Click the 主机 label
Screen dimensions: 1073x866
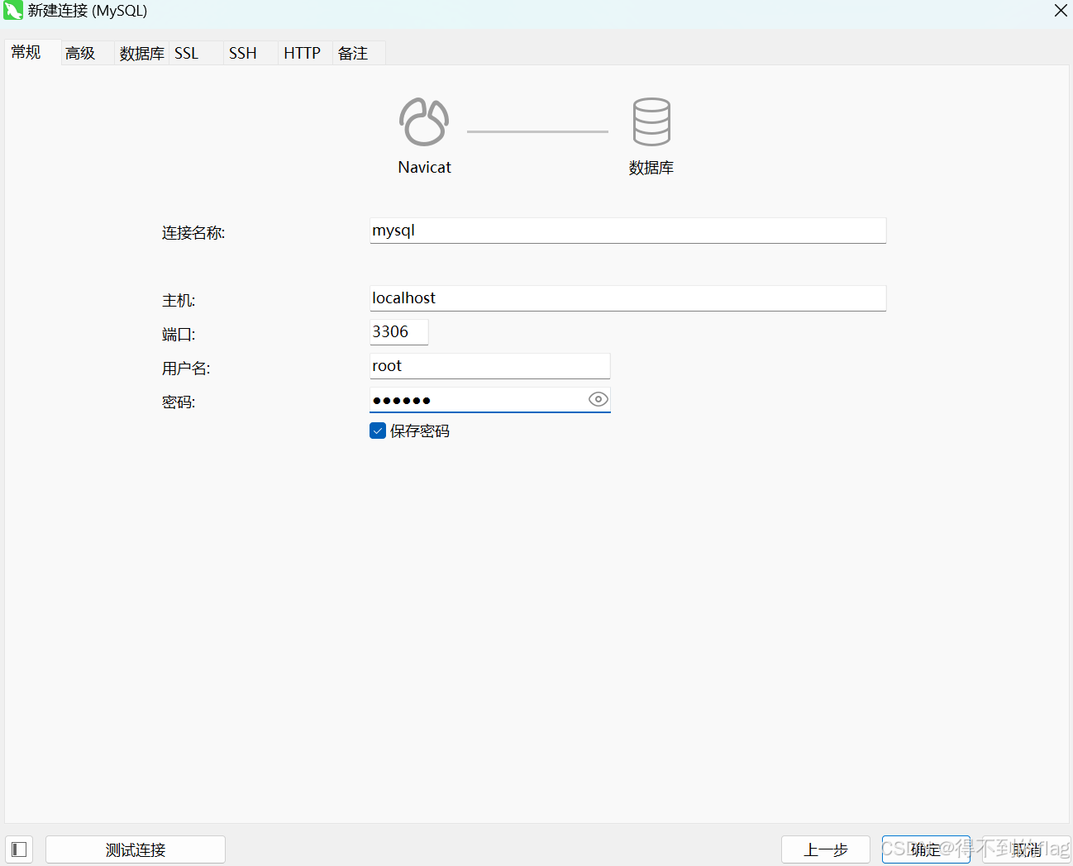click(x=179, y=301)
